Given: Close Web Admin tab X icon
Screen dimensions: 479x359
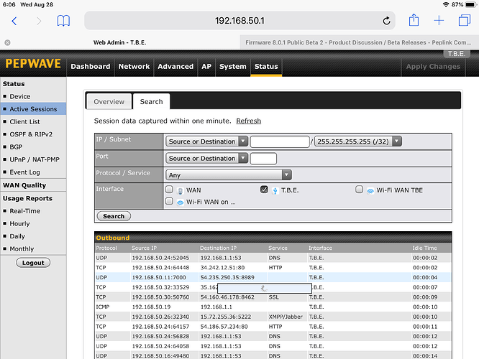Looking at the screenshot, I should (x=7, y=42).
